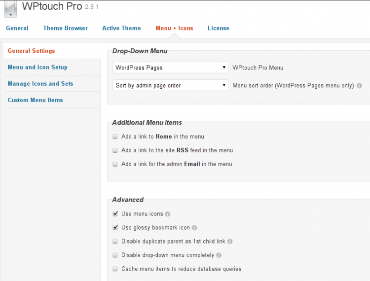
Task: Switch to the Theme Browser tab
Action: [x=65, y=28]
